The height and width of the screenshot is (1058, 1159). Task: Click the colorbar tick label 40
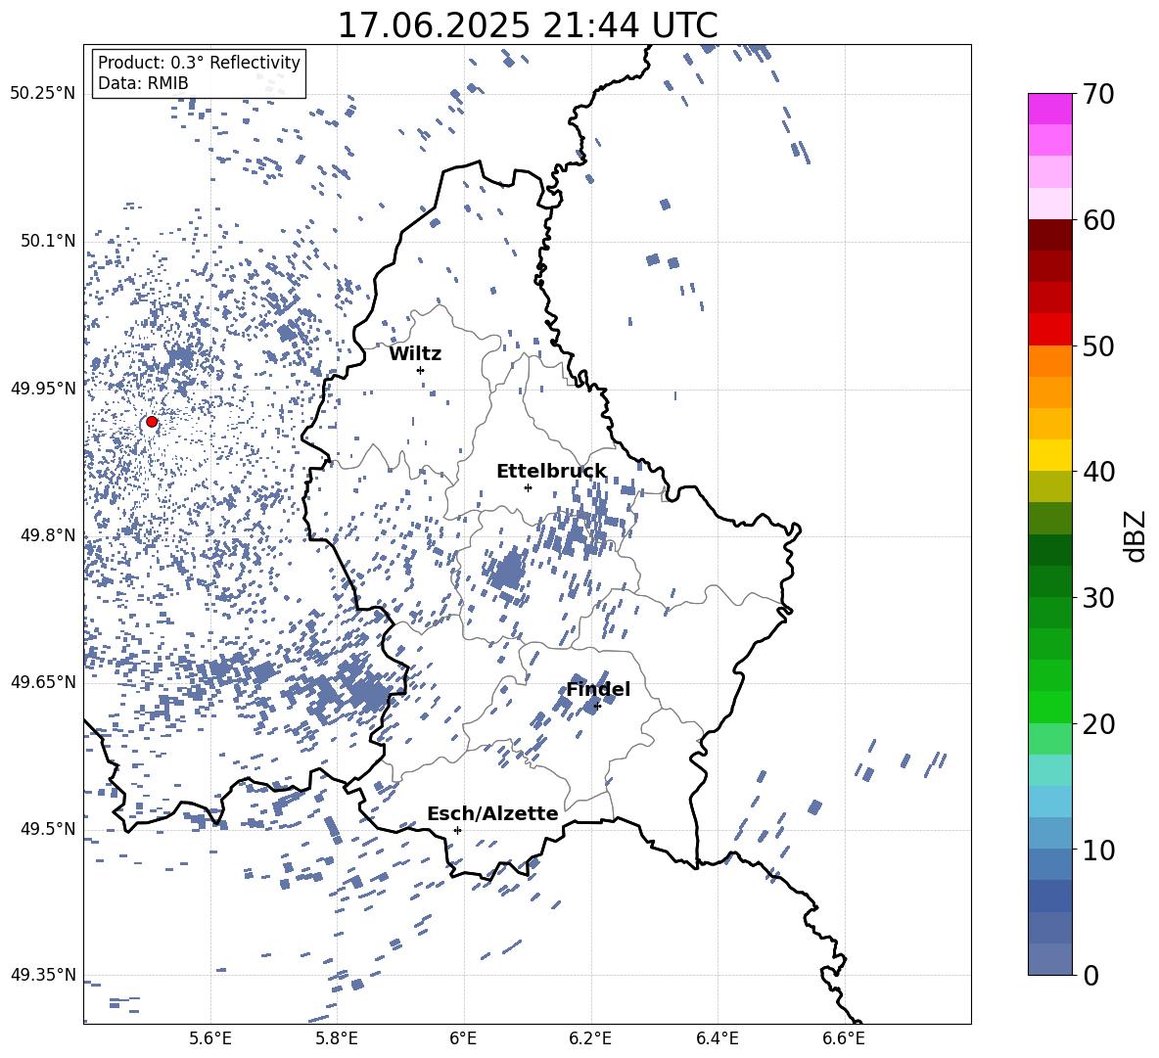pyautogui.click(x=1099, y=472)
